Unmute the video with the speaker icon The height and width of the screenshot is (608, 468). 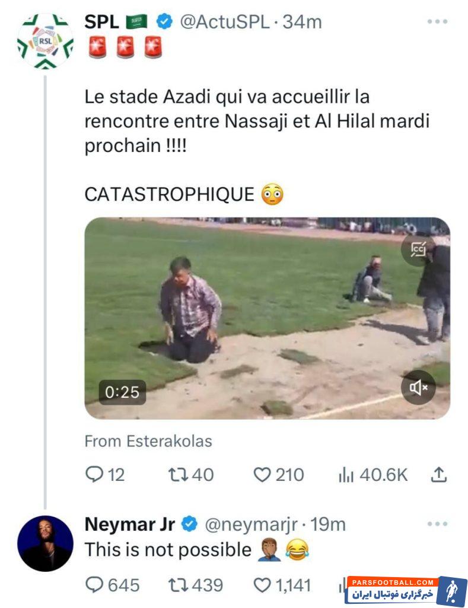tap(418, 388)
